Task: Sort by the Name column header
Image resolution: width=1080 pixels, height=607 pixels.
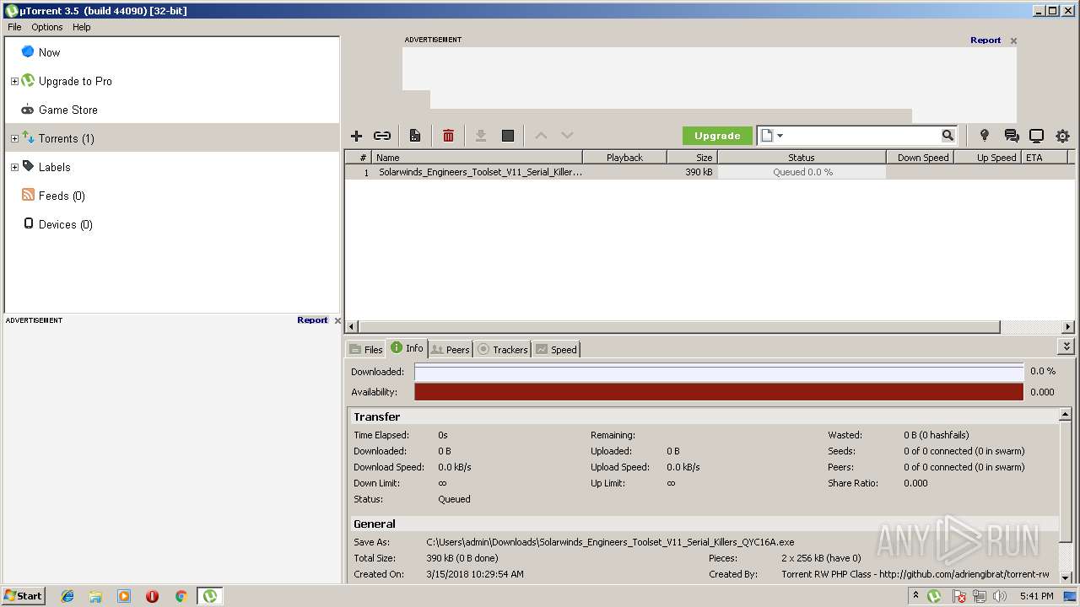Action: [x=478, y=158]
